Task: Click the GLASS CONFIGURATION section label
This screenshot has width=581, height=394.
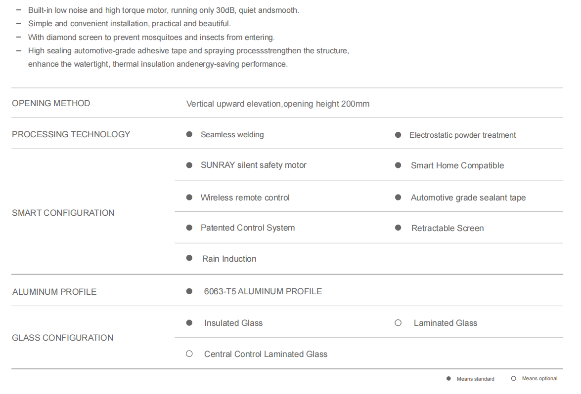Action: [x=63, y=338]
